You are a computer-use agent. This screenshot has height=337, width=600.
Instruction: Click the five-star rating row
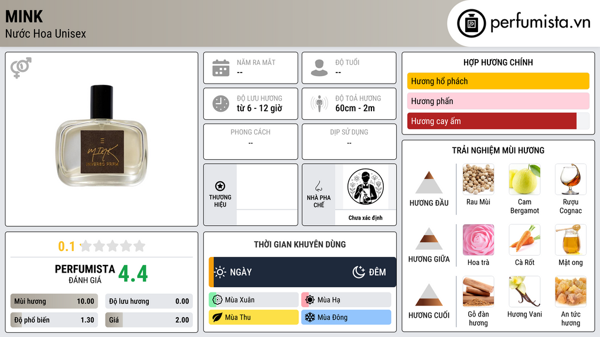point(112,246)
